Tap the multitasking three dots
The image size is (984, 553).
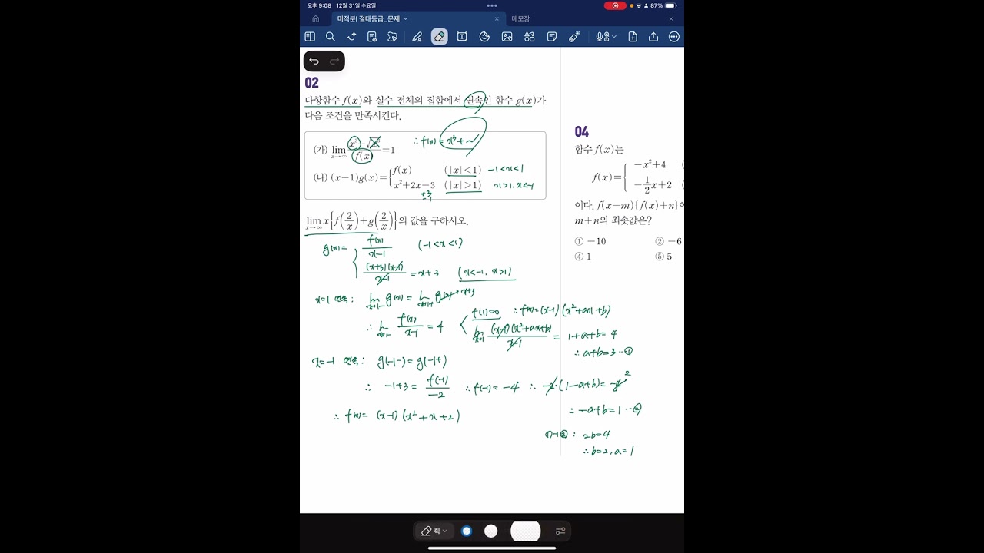click(x=492, y=5)
